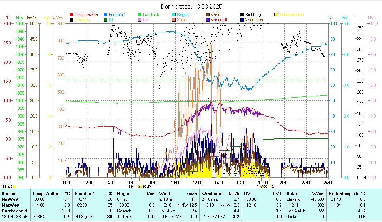Click the 'N-NW 19.3' max gust value

coord(229,205)
